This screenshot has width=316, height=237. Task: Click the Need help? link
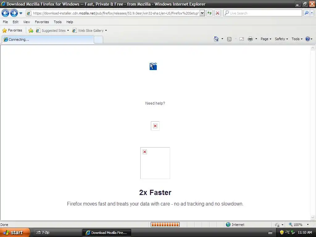click(x=155, y=103)
